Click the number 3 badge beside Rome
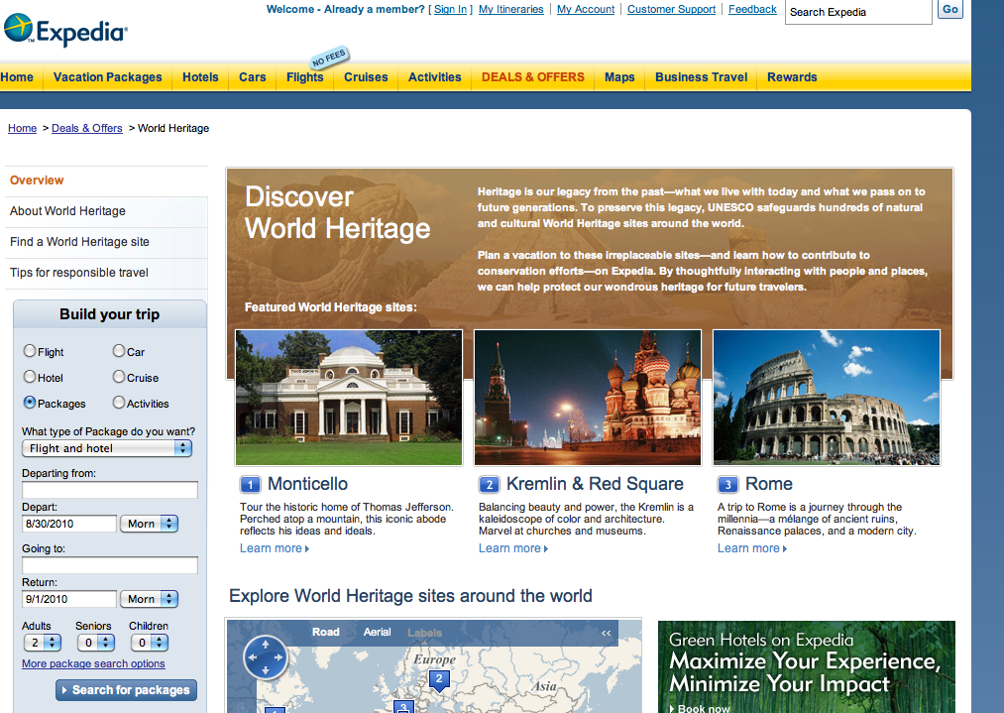The height and width of the screenshot is (713, 1004). (727, 484)
